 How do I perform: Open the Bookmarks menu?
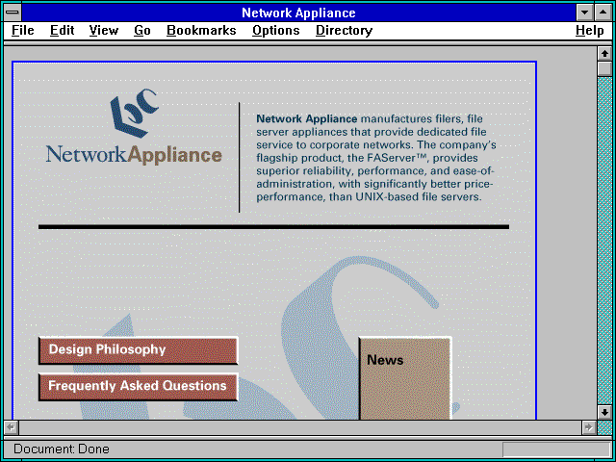coord(201,31)
